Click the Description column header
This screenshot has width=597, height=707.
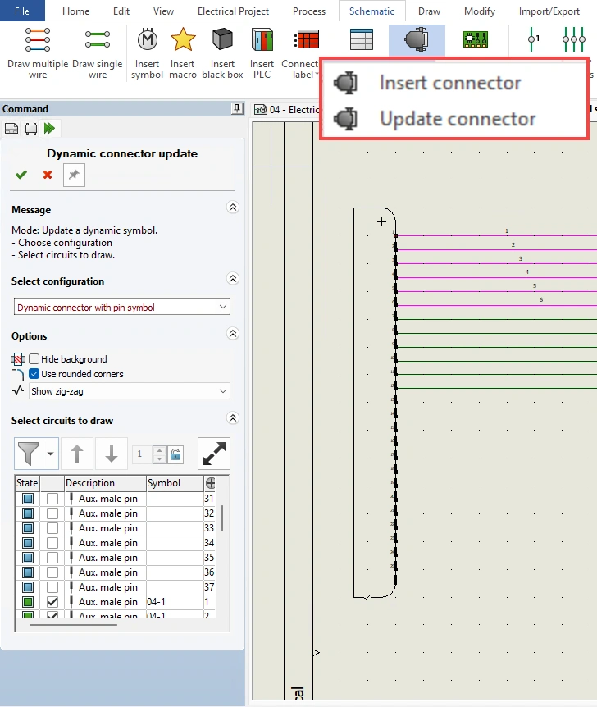tap(106, 483)
